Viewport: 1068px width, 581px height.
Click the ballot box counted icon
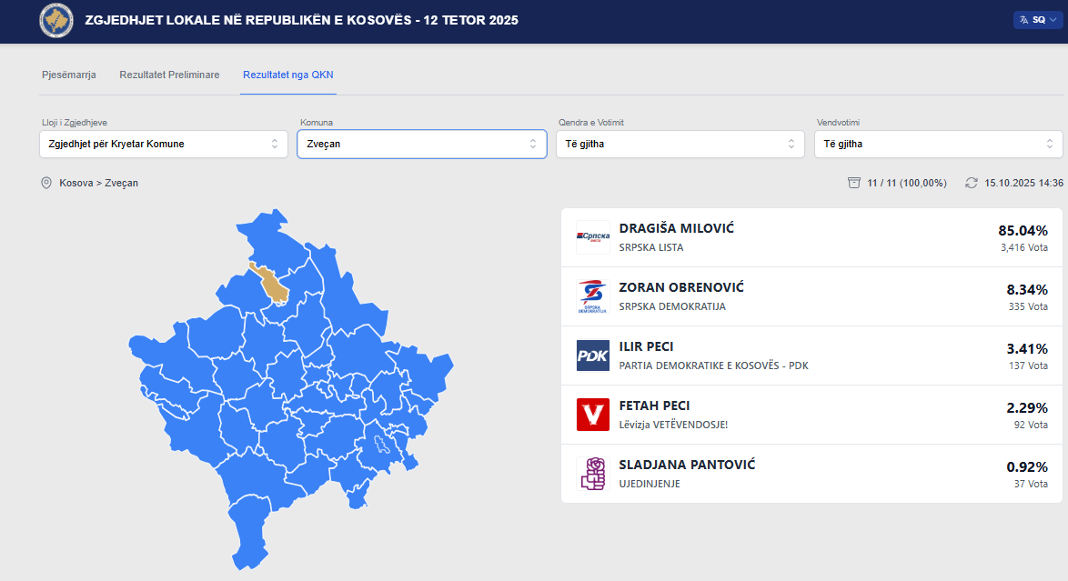853,183
